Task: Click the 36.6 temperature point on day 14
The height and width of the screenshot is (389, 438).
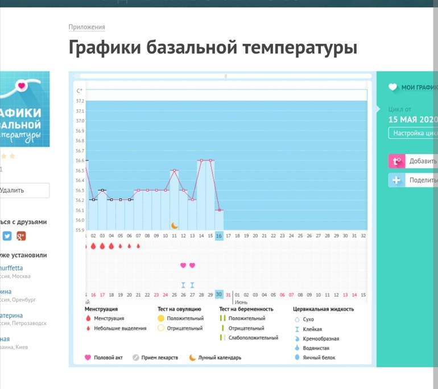Action: tap(201, 160)
